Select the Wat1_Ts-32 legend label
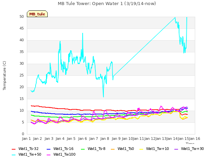215x161 pixels. [29, 149]
